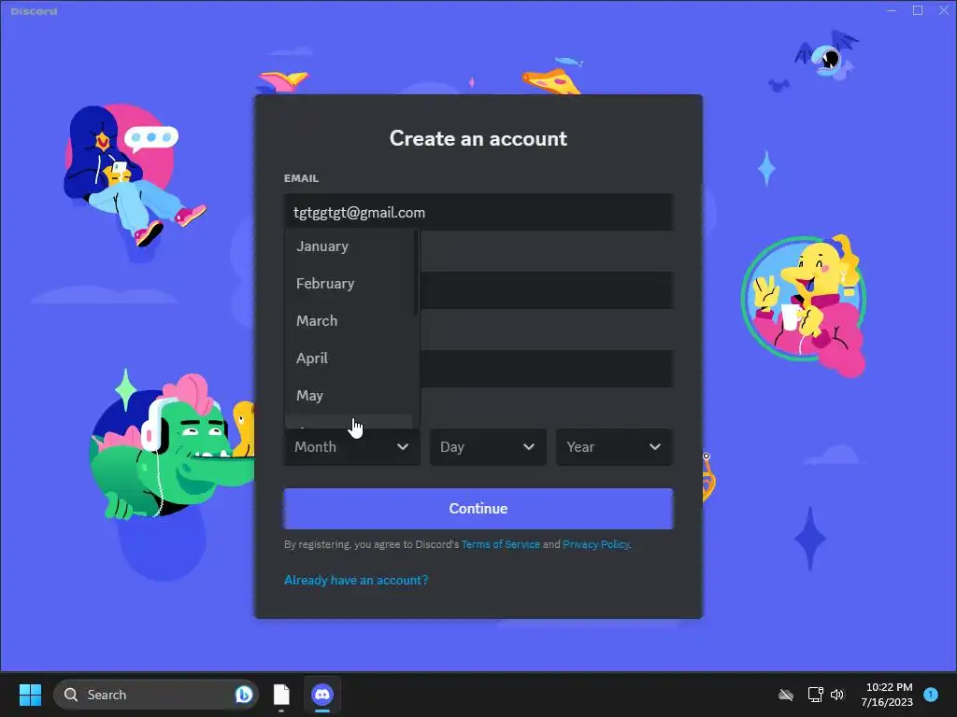The image size is (957, 717).
Task: Click the email input field
Action: pos(478,212)
